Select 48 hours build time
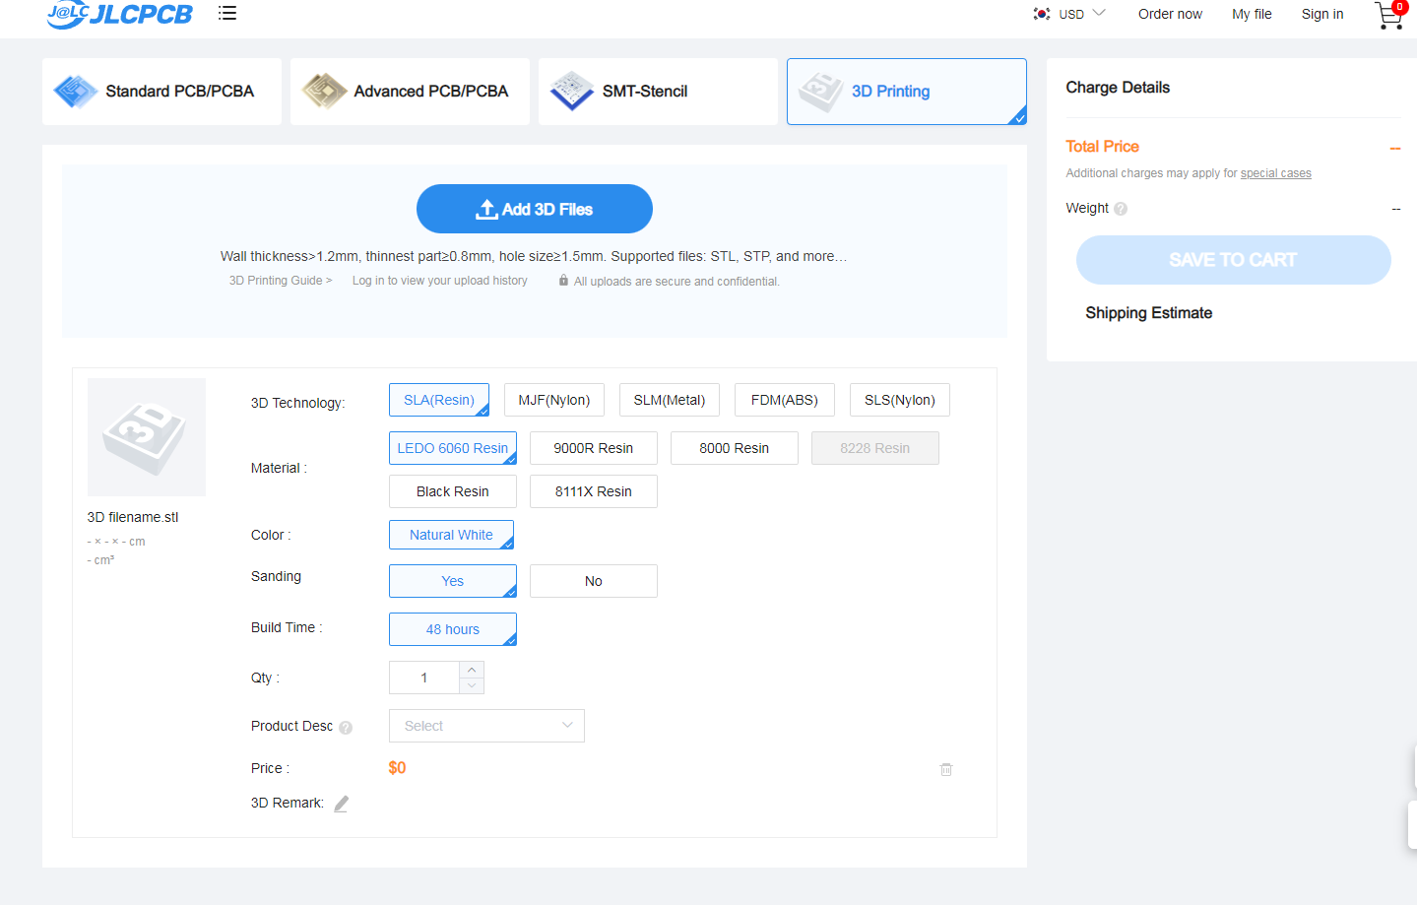1417x905 pixels. tap(453, 629)
